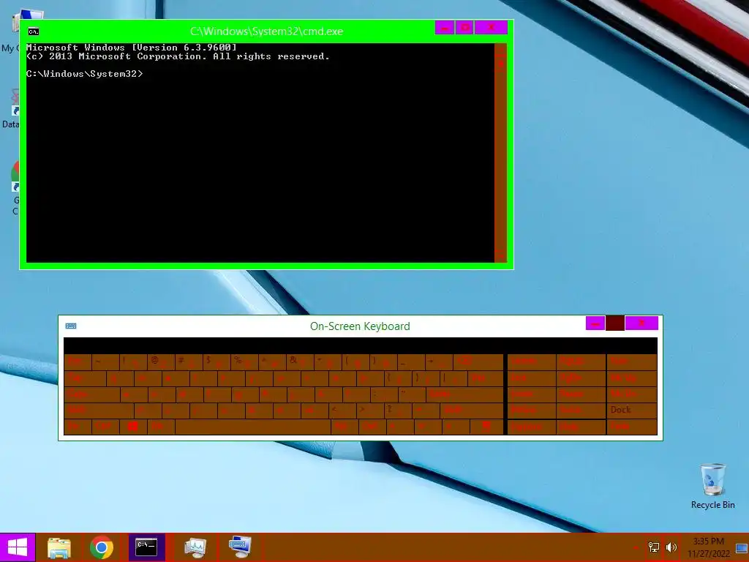749x562 pixels.
Task: Hit the Pause key on On-Screen Keyboard
Action: pos(581,394)
